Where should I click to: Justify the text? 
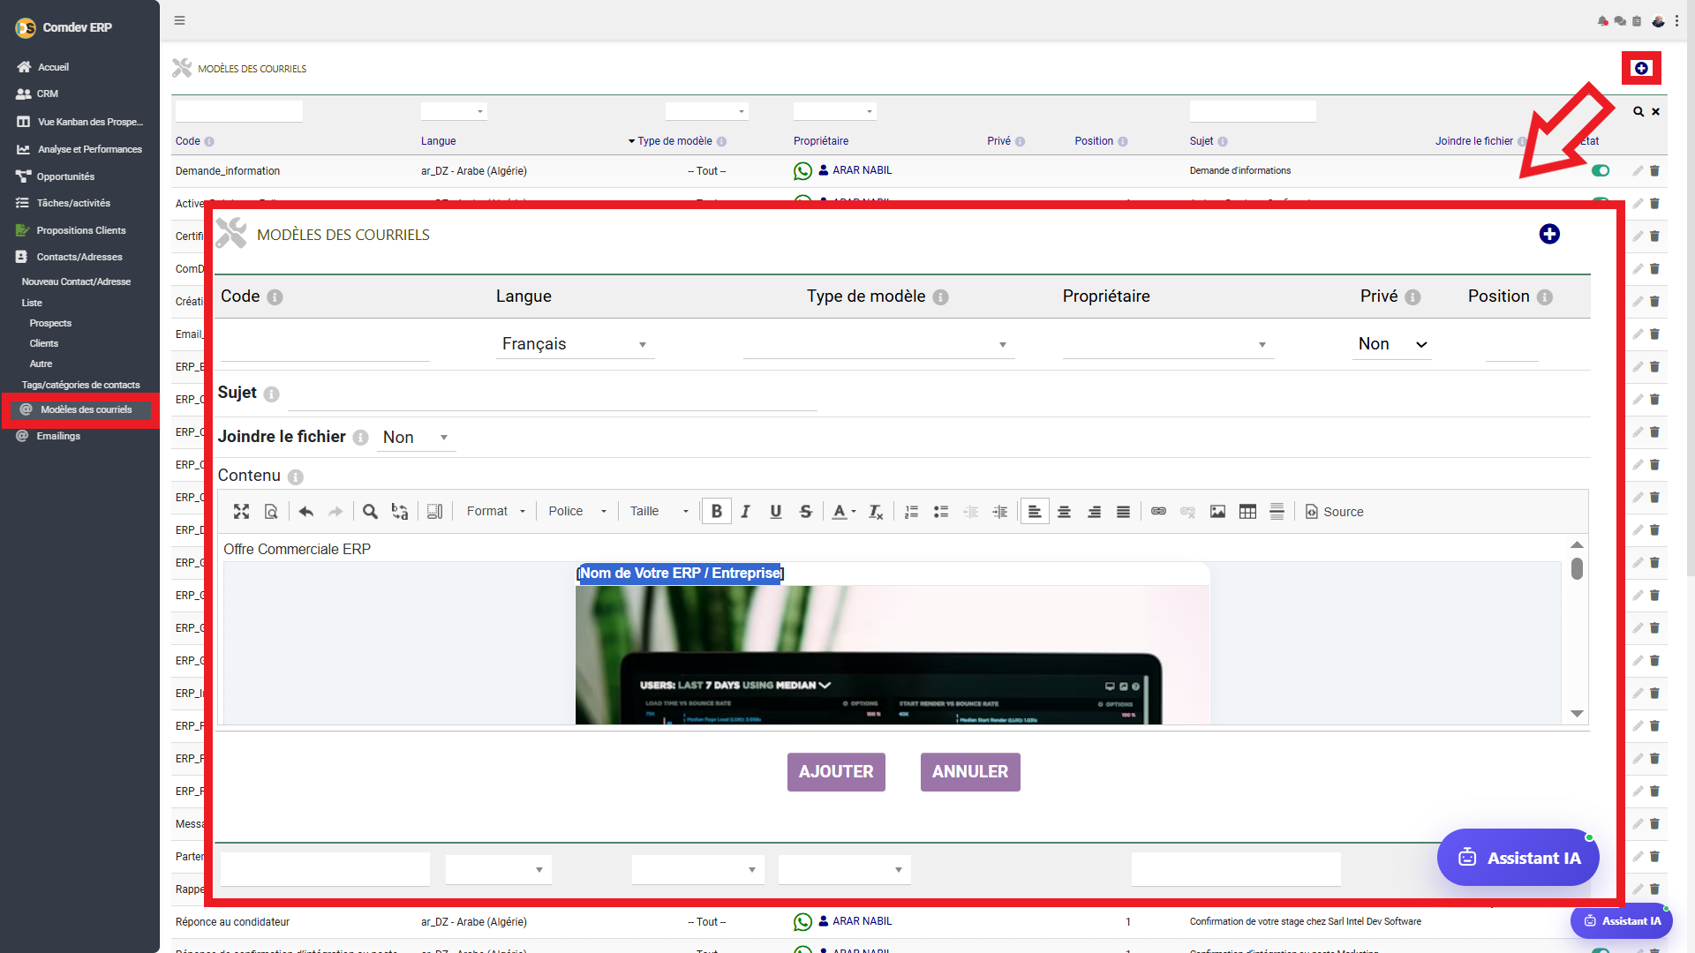tap(1124, 512)
